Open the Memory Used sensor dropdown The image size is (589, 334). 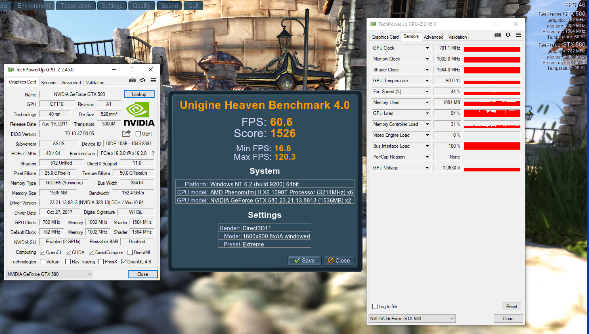coord(427,102)
